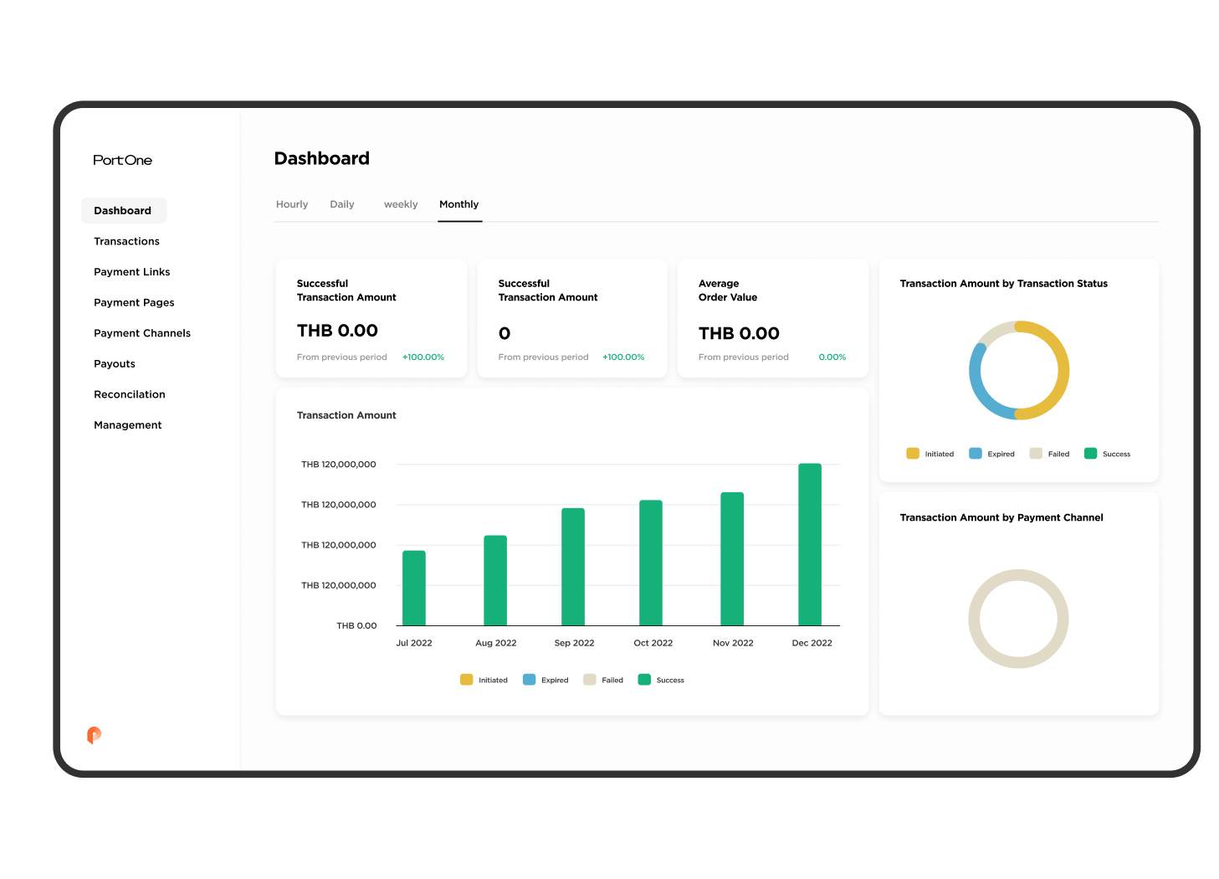
Task: Toggle the Initiated series in the Transaction Amount legend
Action: click(x=467, y=680)
